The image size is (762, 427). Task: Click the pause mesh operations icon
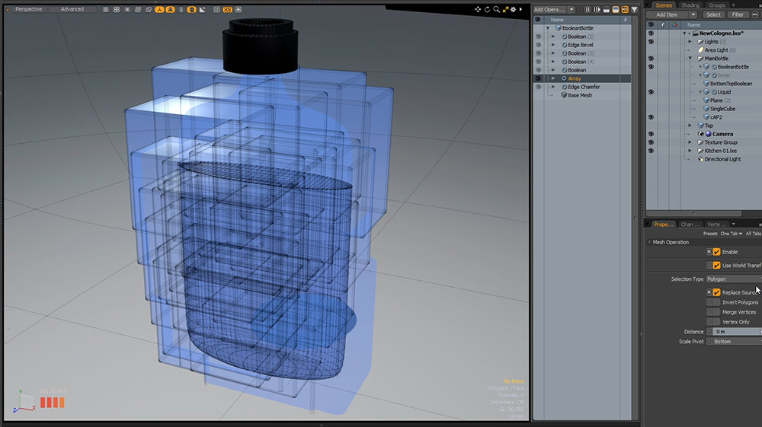[588, 9]
